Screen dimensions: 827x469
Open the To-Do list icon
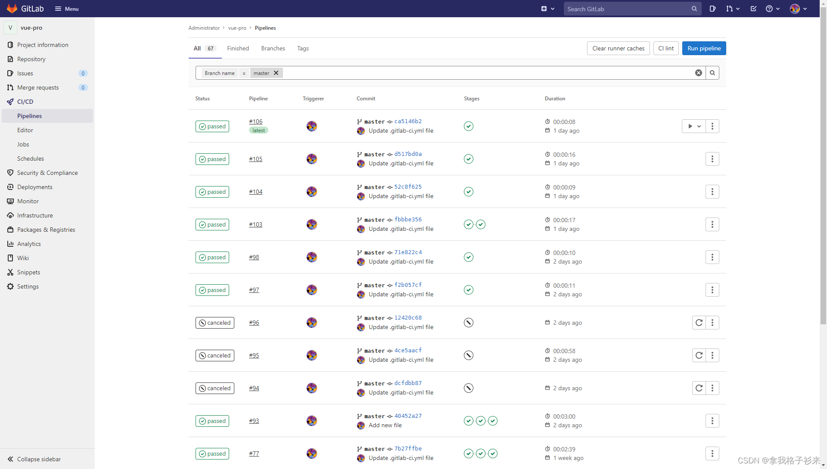click(x=753, y=9)
